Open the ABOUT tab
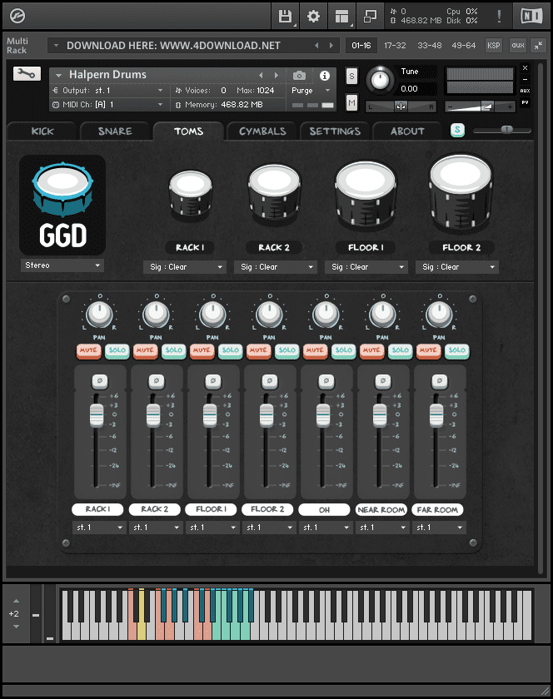553x699 pixels. [407, 131]
